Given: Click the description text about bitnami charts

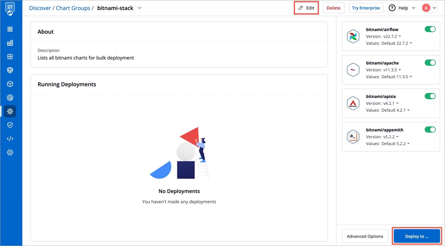Looking at the screenshot, I should [x=86, y=58].
